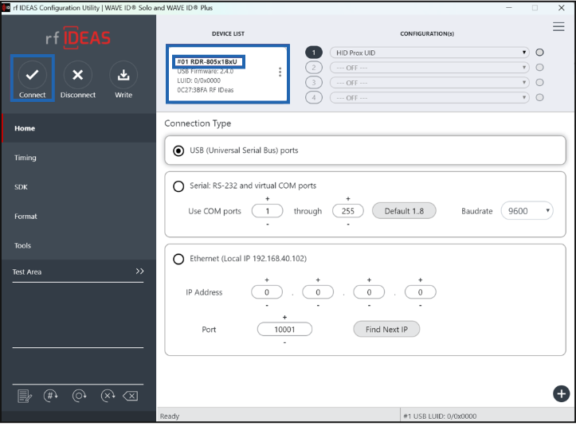
Task: Select the Ethernet connection type radio
Action: (x=178, y=259)
